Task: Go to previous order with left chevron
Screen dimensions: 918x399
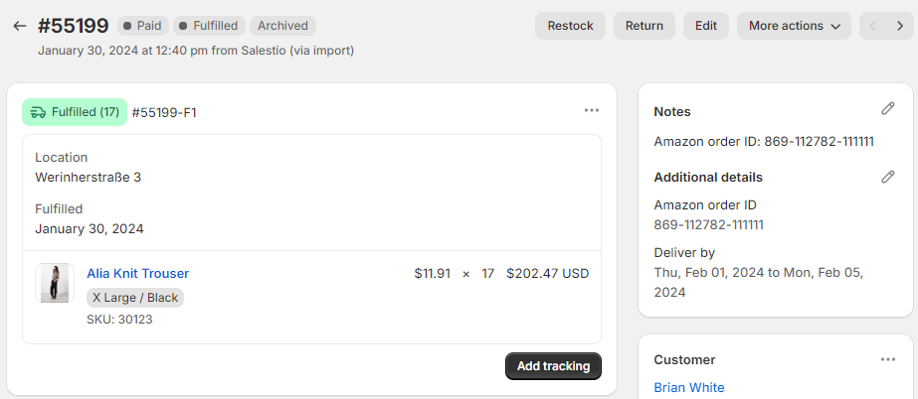Action: click(873, 26)
